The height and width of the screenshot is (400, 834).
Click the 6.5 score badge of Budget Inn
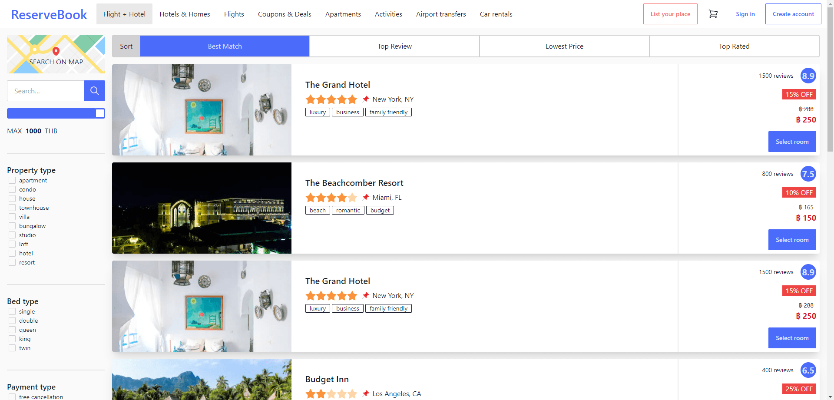click(808, 370)
